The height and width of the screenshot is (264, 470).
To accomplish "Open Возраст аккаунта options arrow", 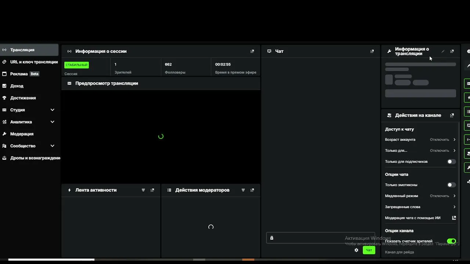I will (454, 140).
